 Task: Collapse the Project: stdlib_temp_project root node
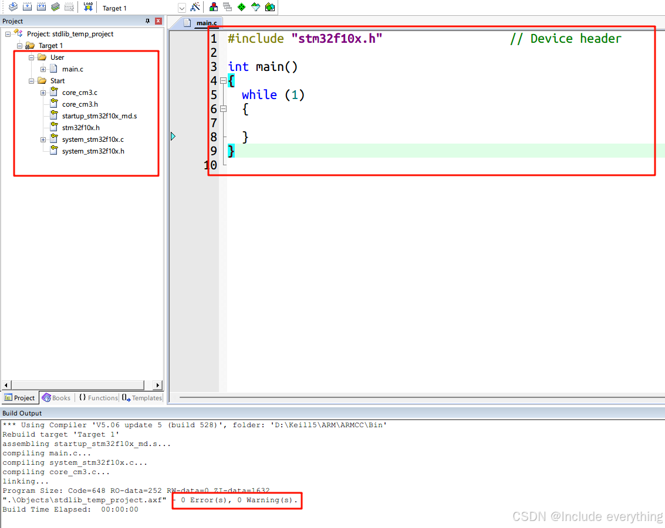pyautogui.click(x=8, y=34)
